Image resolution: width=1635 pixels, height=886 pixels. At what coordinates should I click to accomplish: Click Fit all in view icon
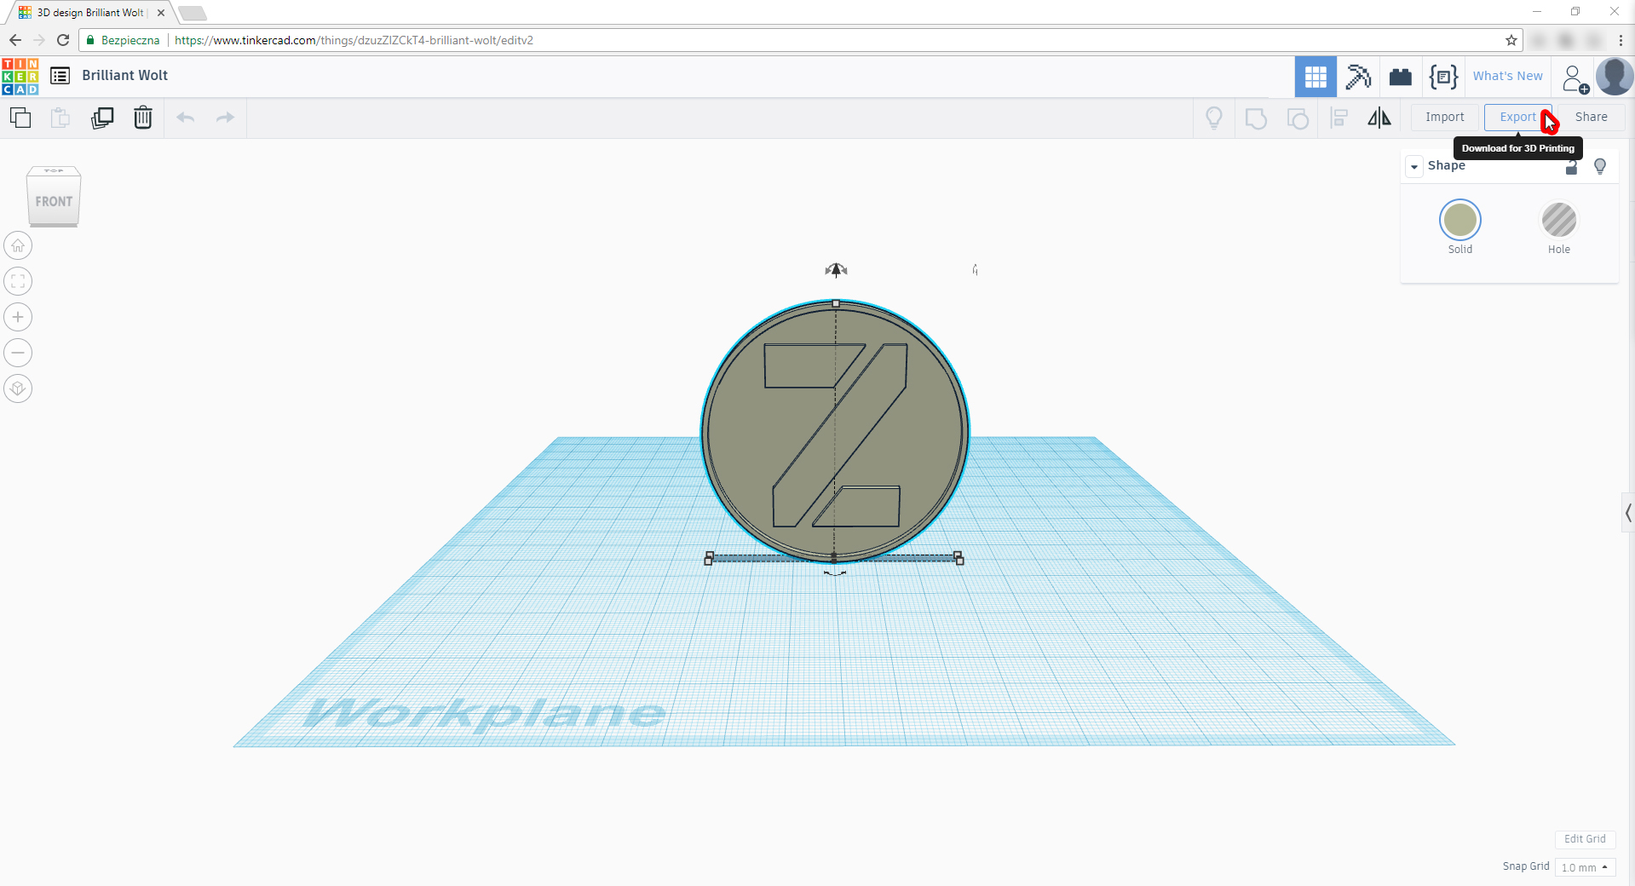[x=18, y=282]
